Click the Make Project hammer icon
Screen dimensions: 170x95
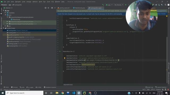[103, 5]
